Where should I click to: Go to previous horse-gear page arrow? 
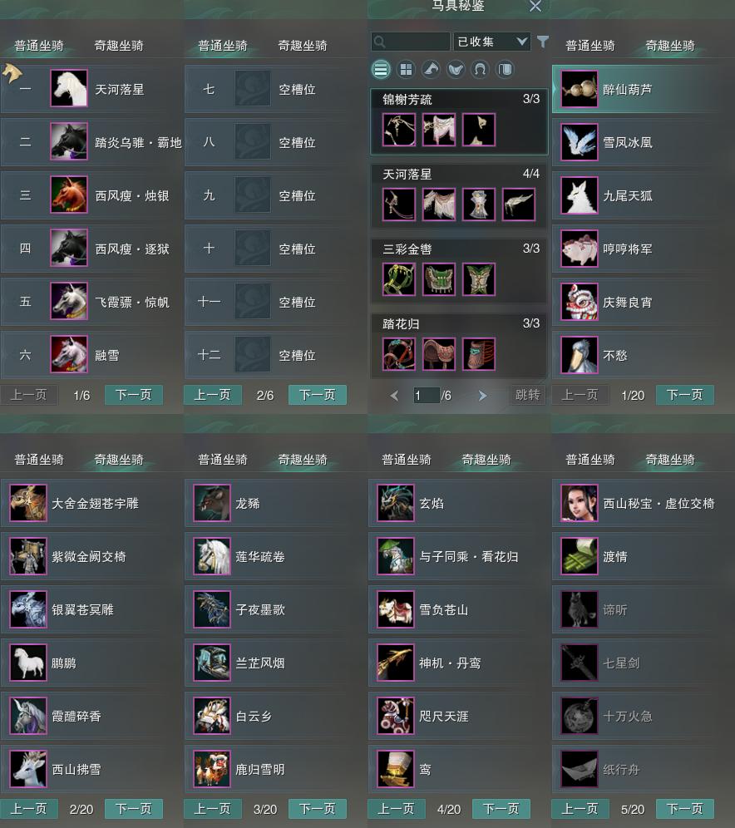394,396
